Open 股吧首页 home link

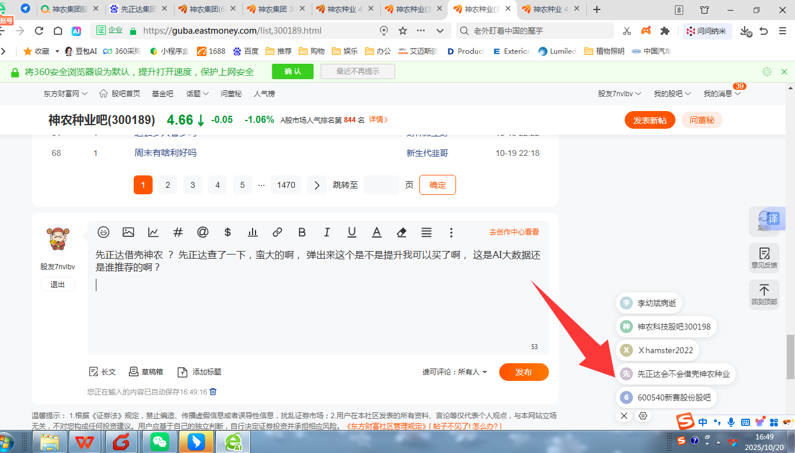119,93
